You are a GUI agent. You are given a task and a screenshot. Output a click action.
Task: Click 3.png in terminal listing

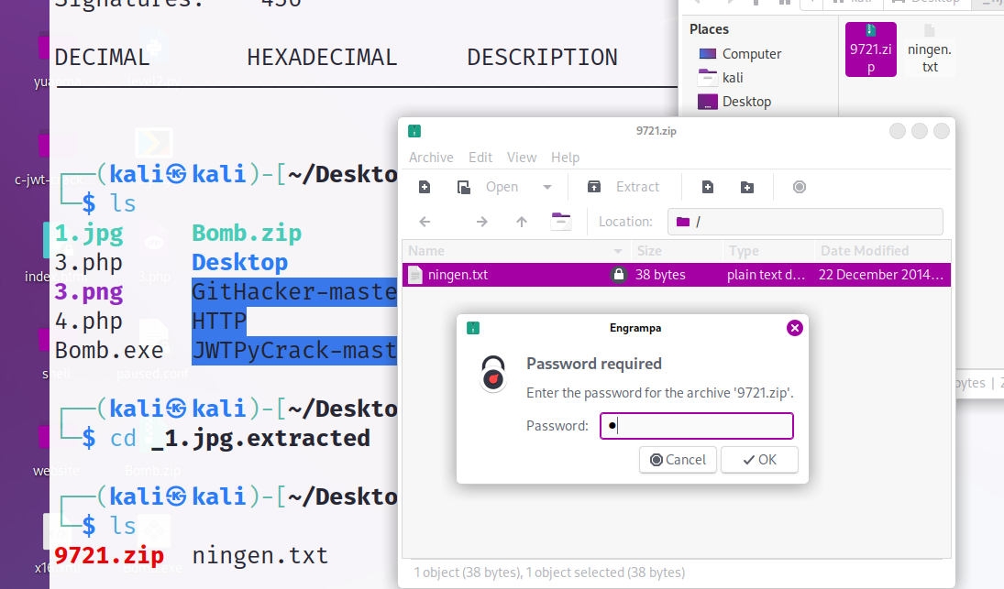89,292
